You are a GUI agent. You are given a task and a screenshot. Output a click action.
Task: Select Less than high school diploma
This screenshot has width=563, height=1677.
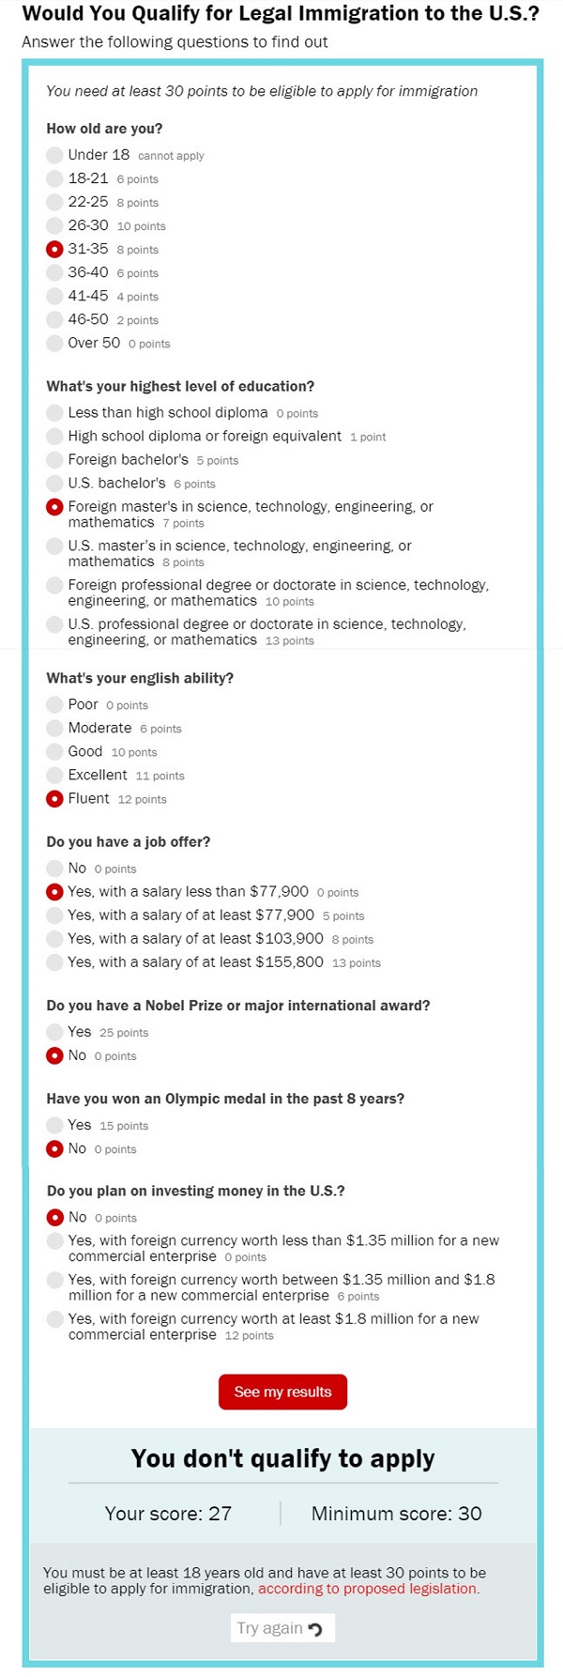[x=54, y=413]
